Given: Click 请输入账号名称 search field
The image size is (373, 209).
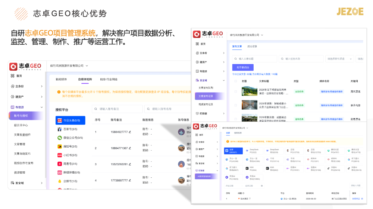Looking at the screenshot, I should [x=168, y=109].
